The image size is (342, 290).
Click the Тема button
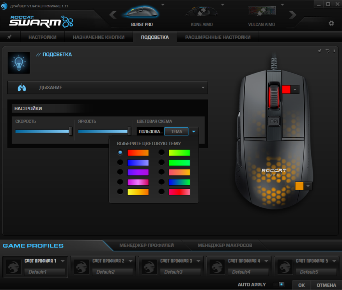click(x=176, y=132)
